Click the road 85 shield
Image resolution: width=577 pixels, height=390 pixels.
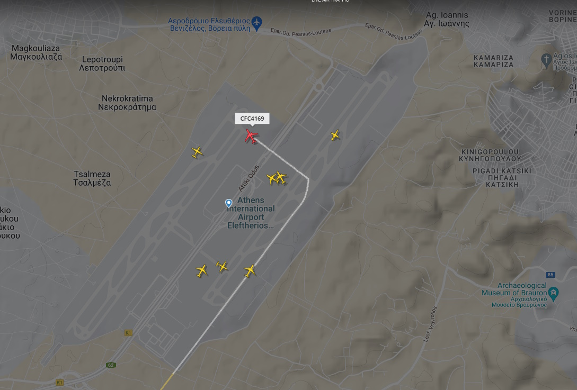[551, 275]
